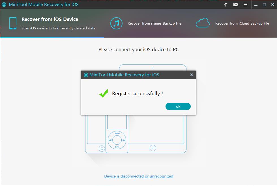Click the iPad home button illustration
This screenshot has height=186, width=277.
153,148
